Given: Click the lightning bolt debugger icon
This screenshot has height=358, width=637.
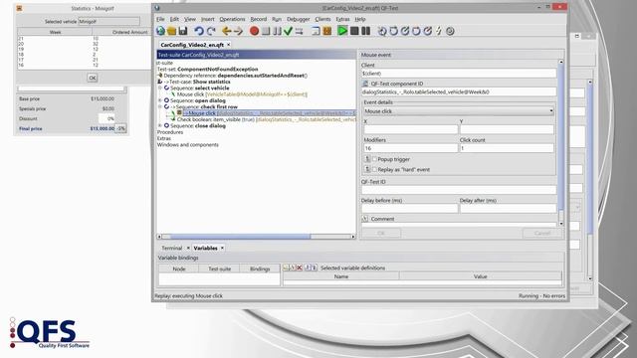Looking at the screenshot, I should [439, 31].
